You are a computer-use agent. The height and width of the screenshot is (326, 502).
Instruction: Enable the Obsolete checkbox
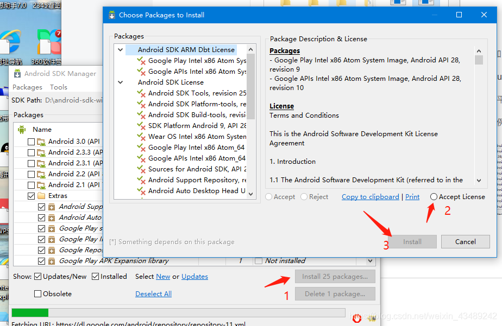(38, 293)
